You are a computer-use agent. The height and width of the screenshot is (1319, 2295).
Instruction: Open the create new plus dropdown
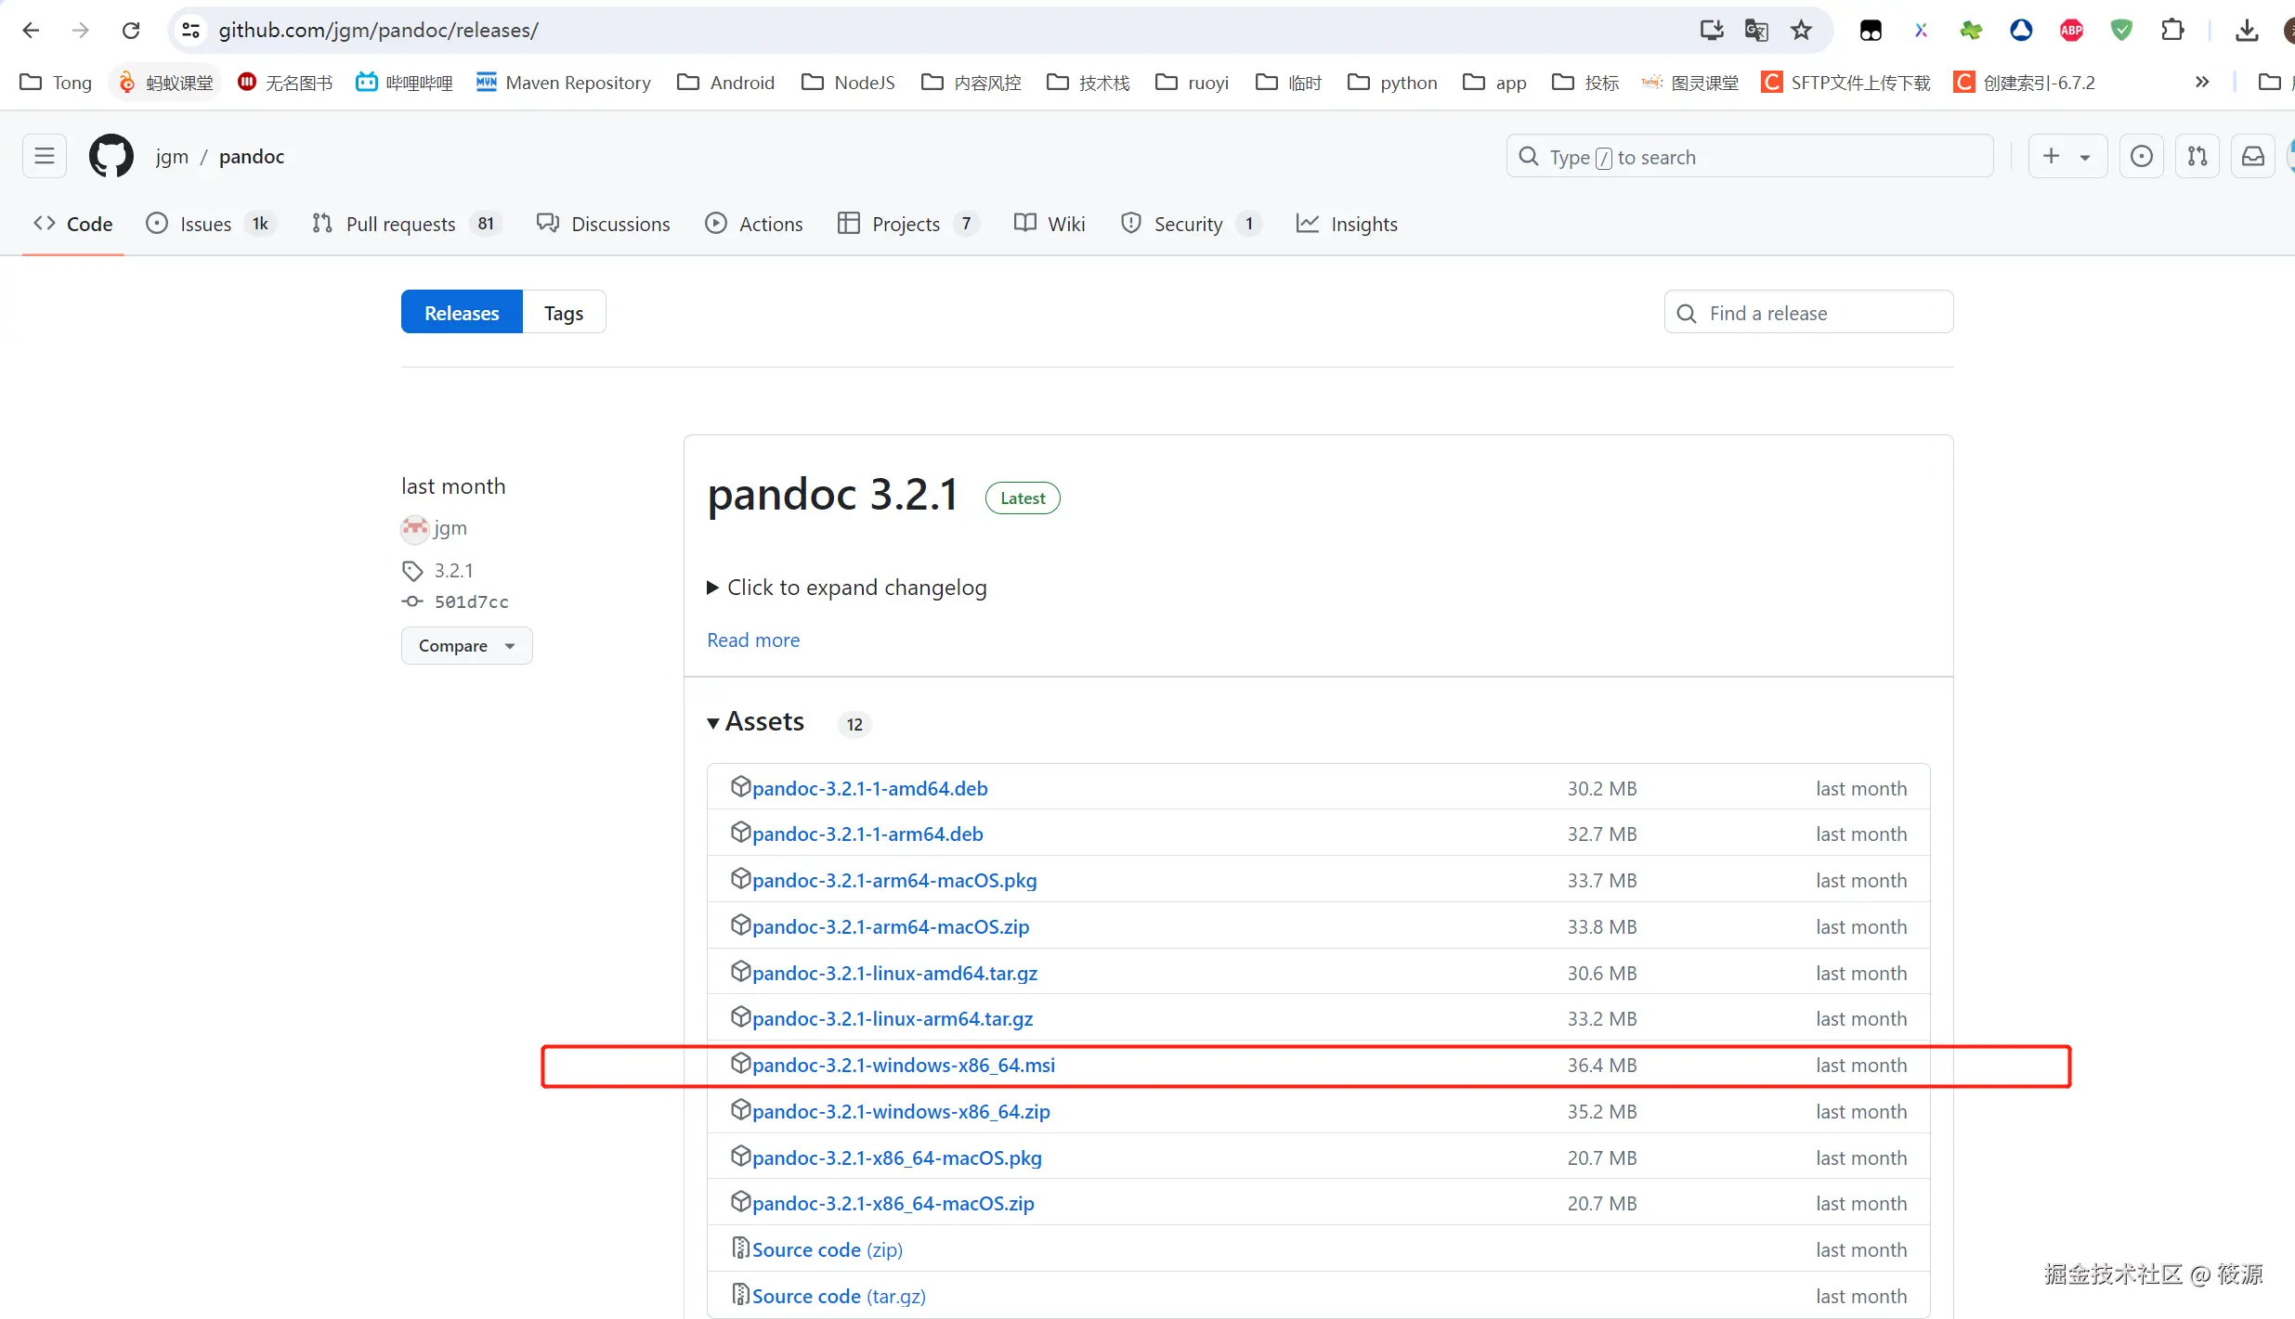point(2067,156)
